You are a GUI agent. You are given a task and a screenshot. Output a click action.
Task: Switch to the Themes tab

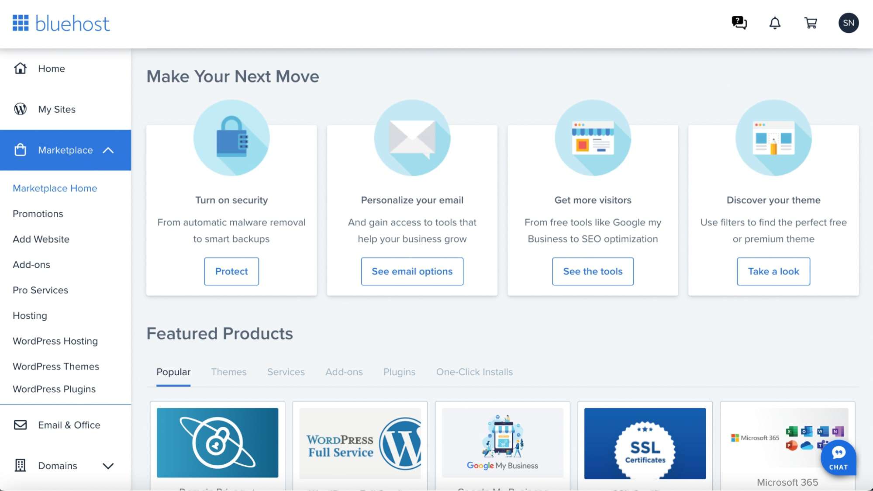[x=229, y=372]
